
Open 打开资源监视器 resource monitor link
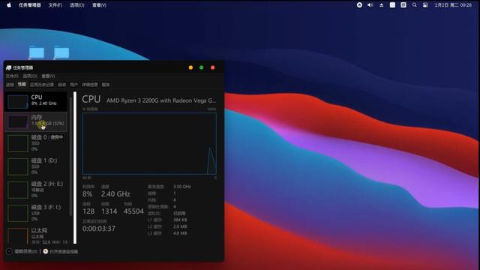(x=60, y=251)
